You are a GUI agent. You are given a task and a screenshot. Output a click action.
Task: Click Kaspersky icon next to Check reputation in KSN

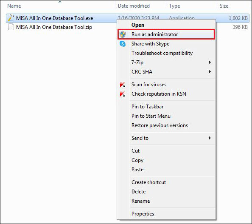pos(123,94)
